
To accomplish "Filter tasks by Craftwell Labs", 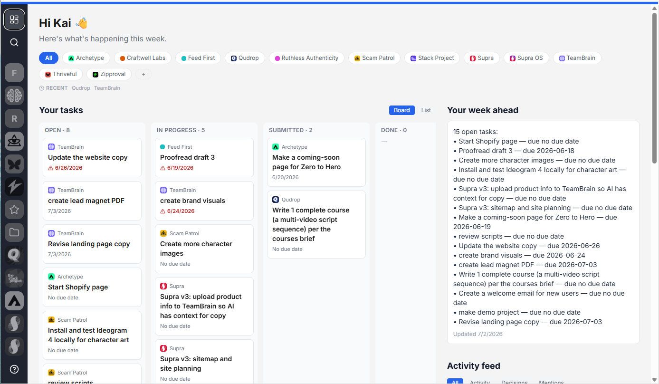I will 143,58.
